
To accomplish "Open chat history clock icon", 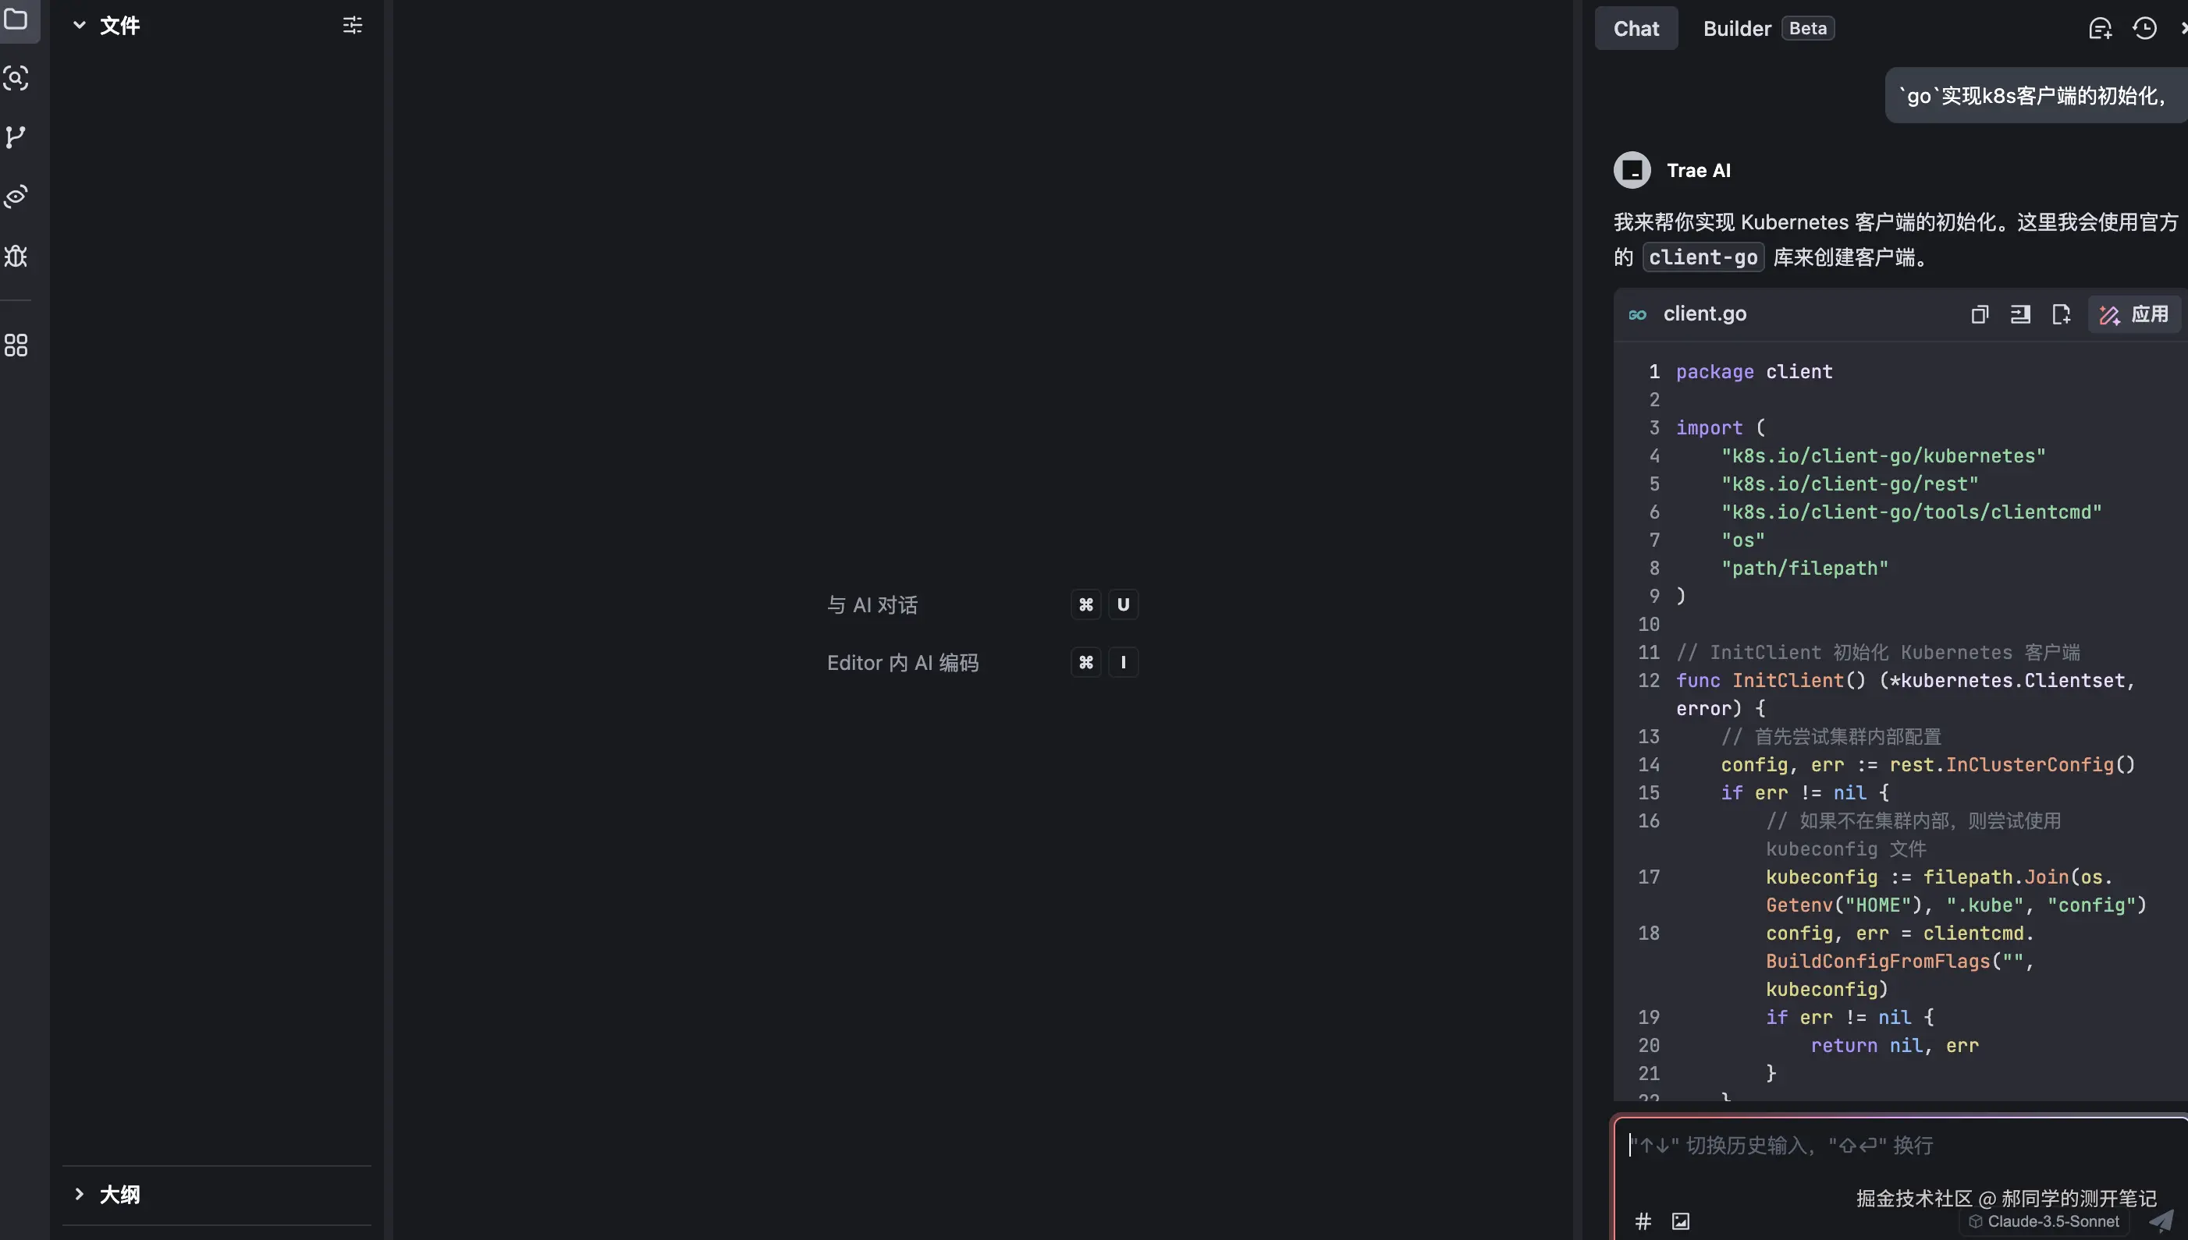I will 2144,28.
